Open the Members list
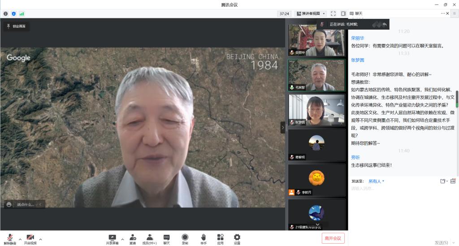This screenshot has width=459, height=246. point(149,238)
